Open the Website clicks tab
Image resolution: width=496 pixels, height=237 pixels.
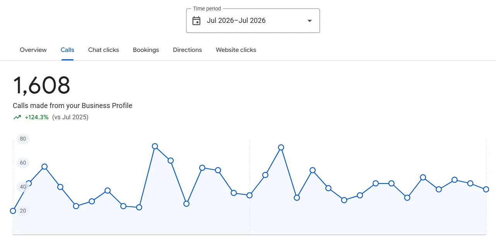pyautogui.click(x=236, y=50)
